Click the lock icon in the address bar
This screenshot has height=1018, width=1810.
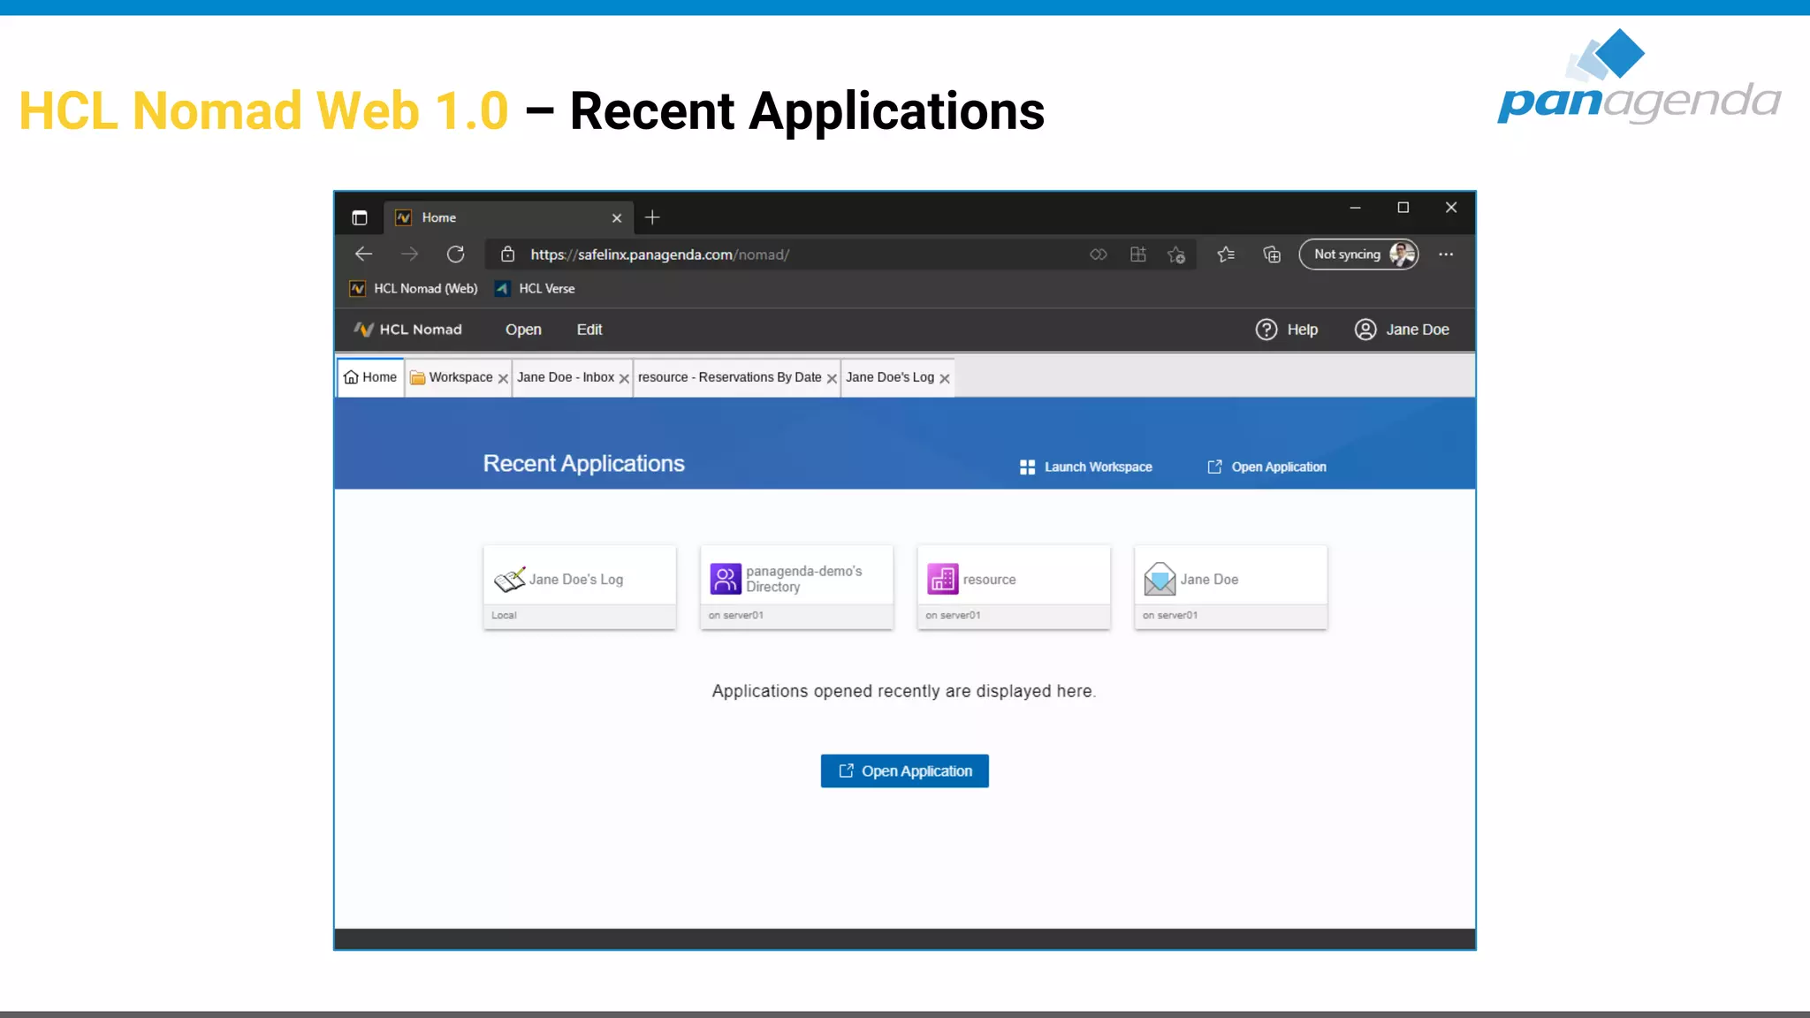pyautogui.click(x=507, y=254)
